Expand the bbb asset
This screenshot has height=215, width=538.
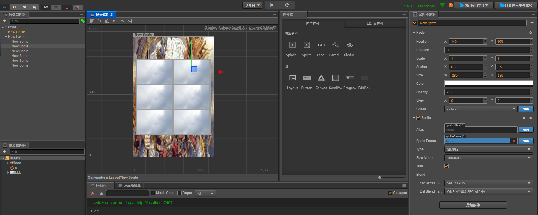click(8, 173)
